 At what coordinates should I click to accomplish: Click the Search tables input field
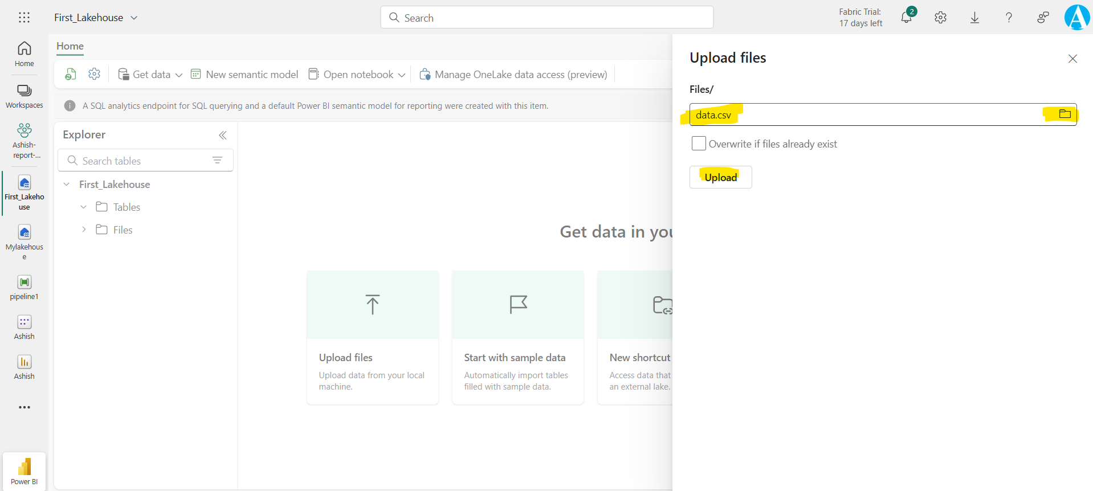pyautogui.click(x=140, y=161)
